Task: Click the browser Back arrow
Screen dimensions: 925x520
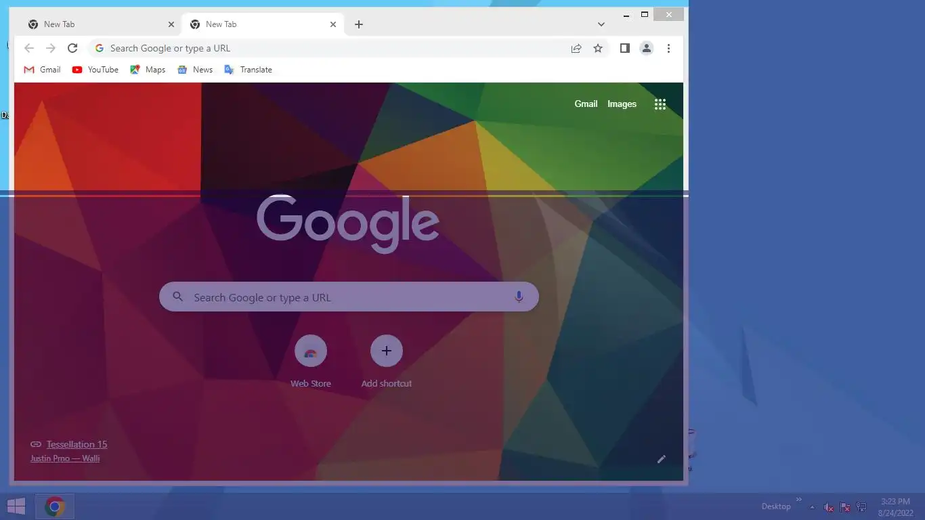Action: coord(28,48)
